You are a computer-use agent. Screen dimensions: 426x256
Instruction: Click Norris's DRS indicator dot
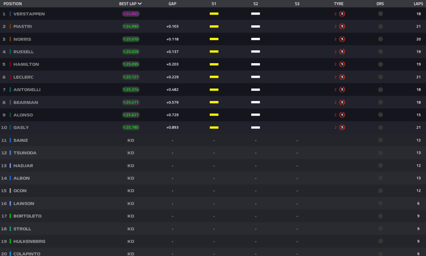[380, 39]
